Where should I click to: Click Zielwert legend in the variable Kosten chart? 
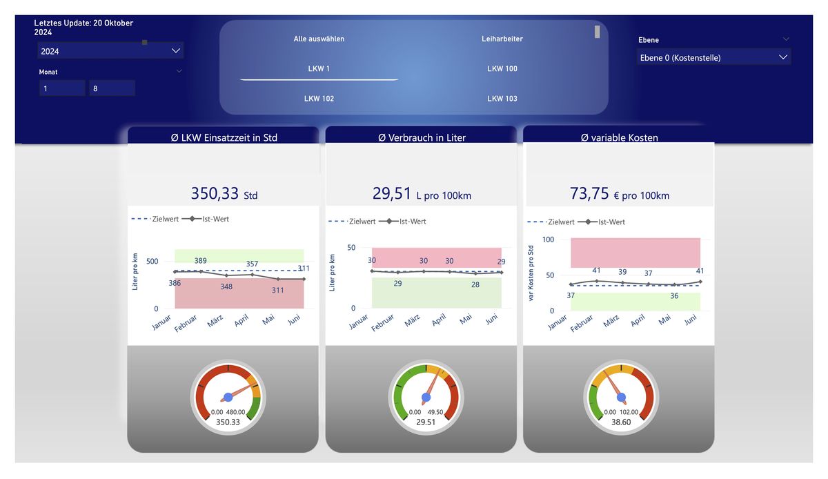pyautogui.click(x=551, y=222)
